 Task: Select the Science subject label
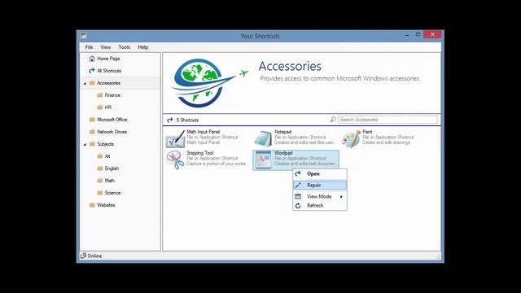pos(112,193)
